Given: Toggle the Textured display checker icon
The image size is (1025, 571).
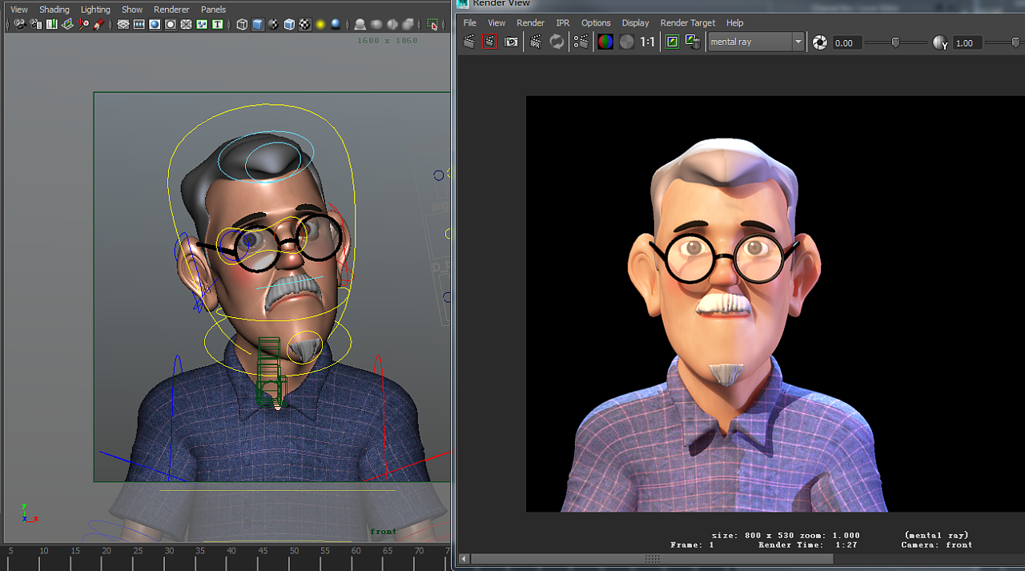Looking at the screenshot, I should click(x=305, y=25).
